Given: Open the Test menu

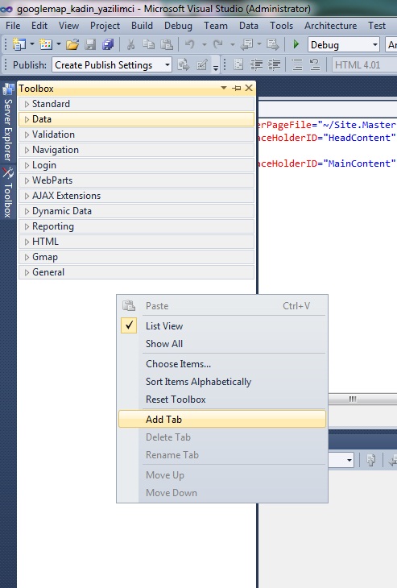Looking at the screenshot, I should point(377,26).
